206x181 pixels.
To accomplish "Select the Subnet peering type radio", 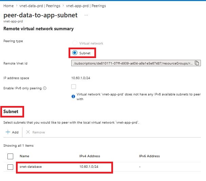I will coord(75,53).
